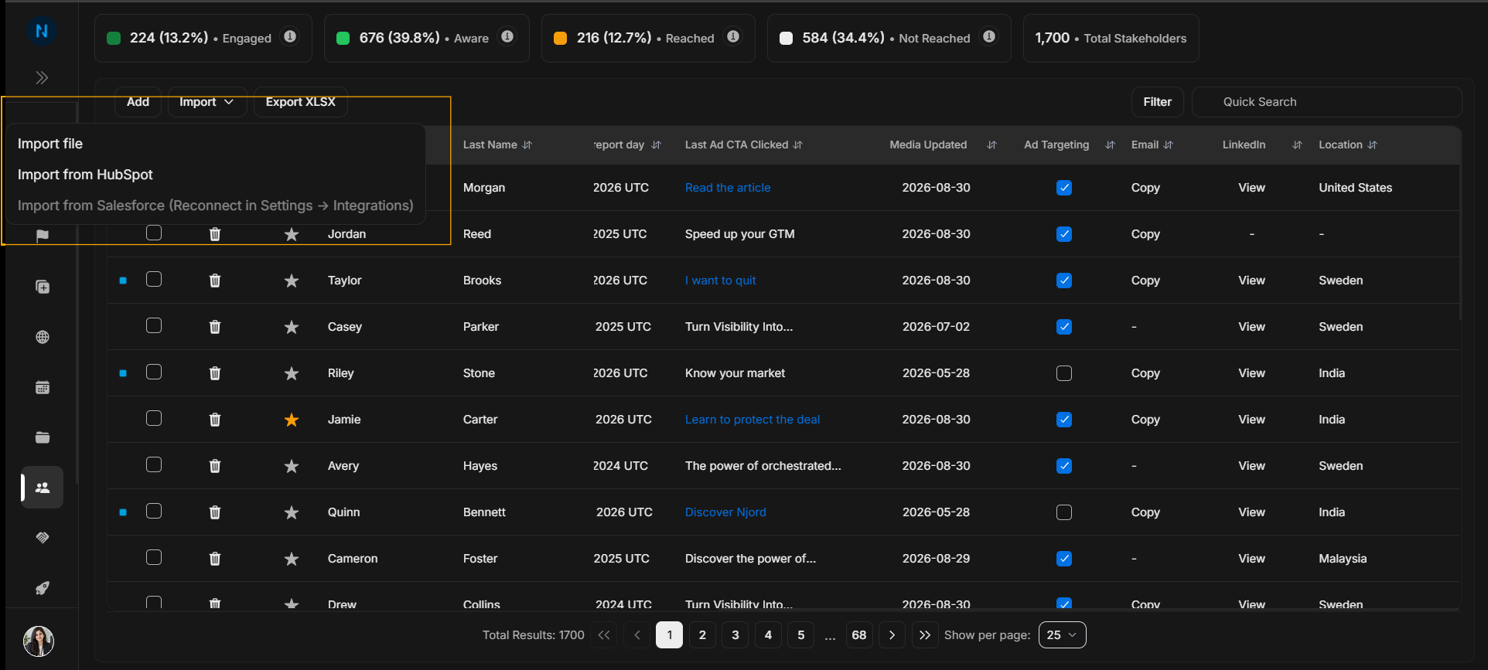The height and width of the screenshot is (670, 1488).
Task: Enable Ad Targeting for Riley Stone
Action: tap(1064, 373)
